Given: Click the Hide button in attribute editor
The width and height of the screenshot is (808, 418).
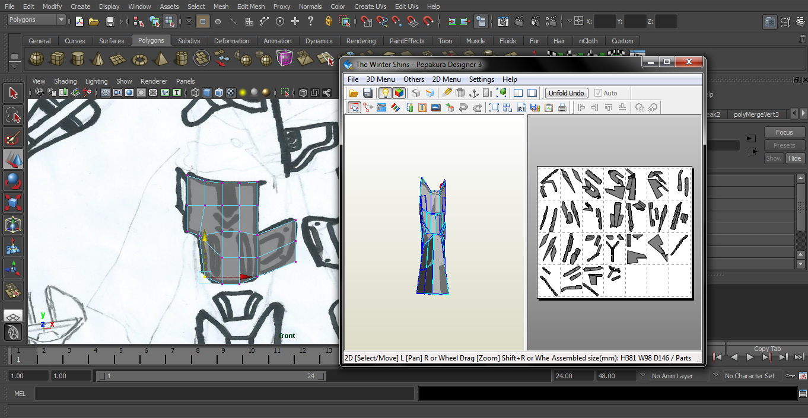Looking at the screenshot, I should pyautogui.click(x=795, y=158).
